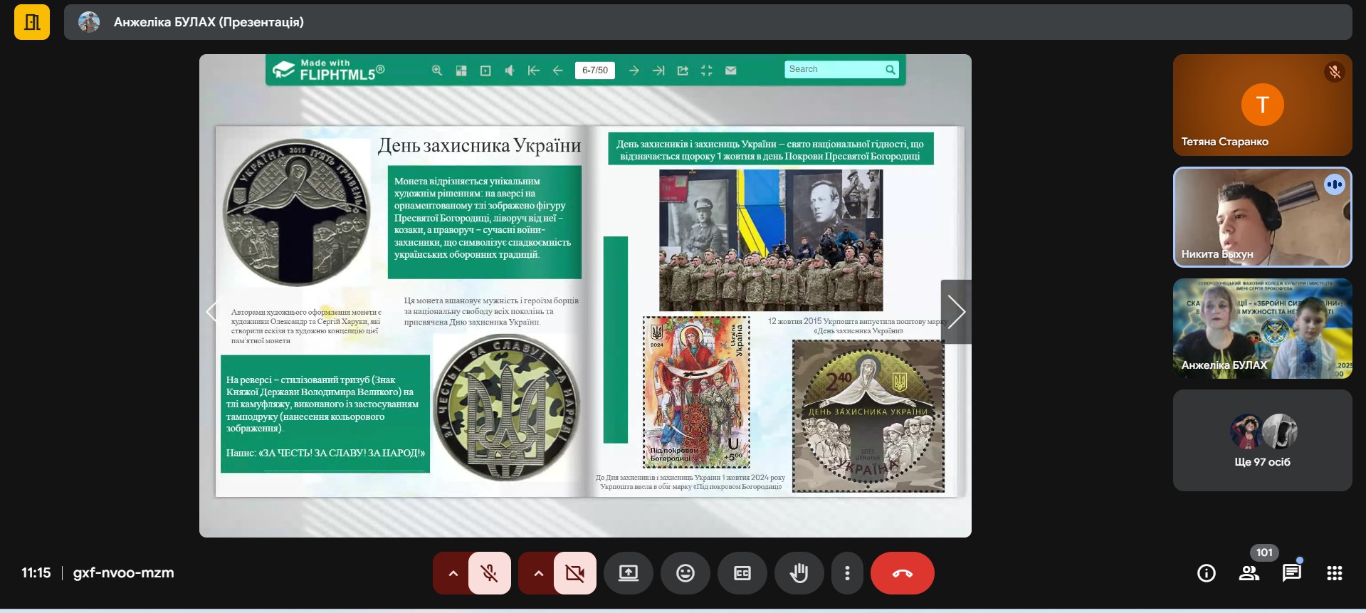1366x613 pixels.
Task: Click the flipbook Search field
Action: (834, 69)
